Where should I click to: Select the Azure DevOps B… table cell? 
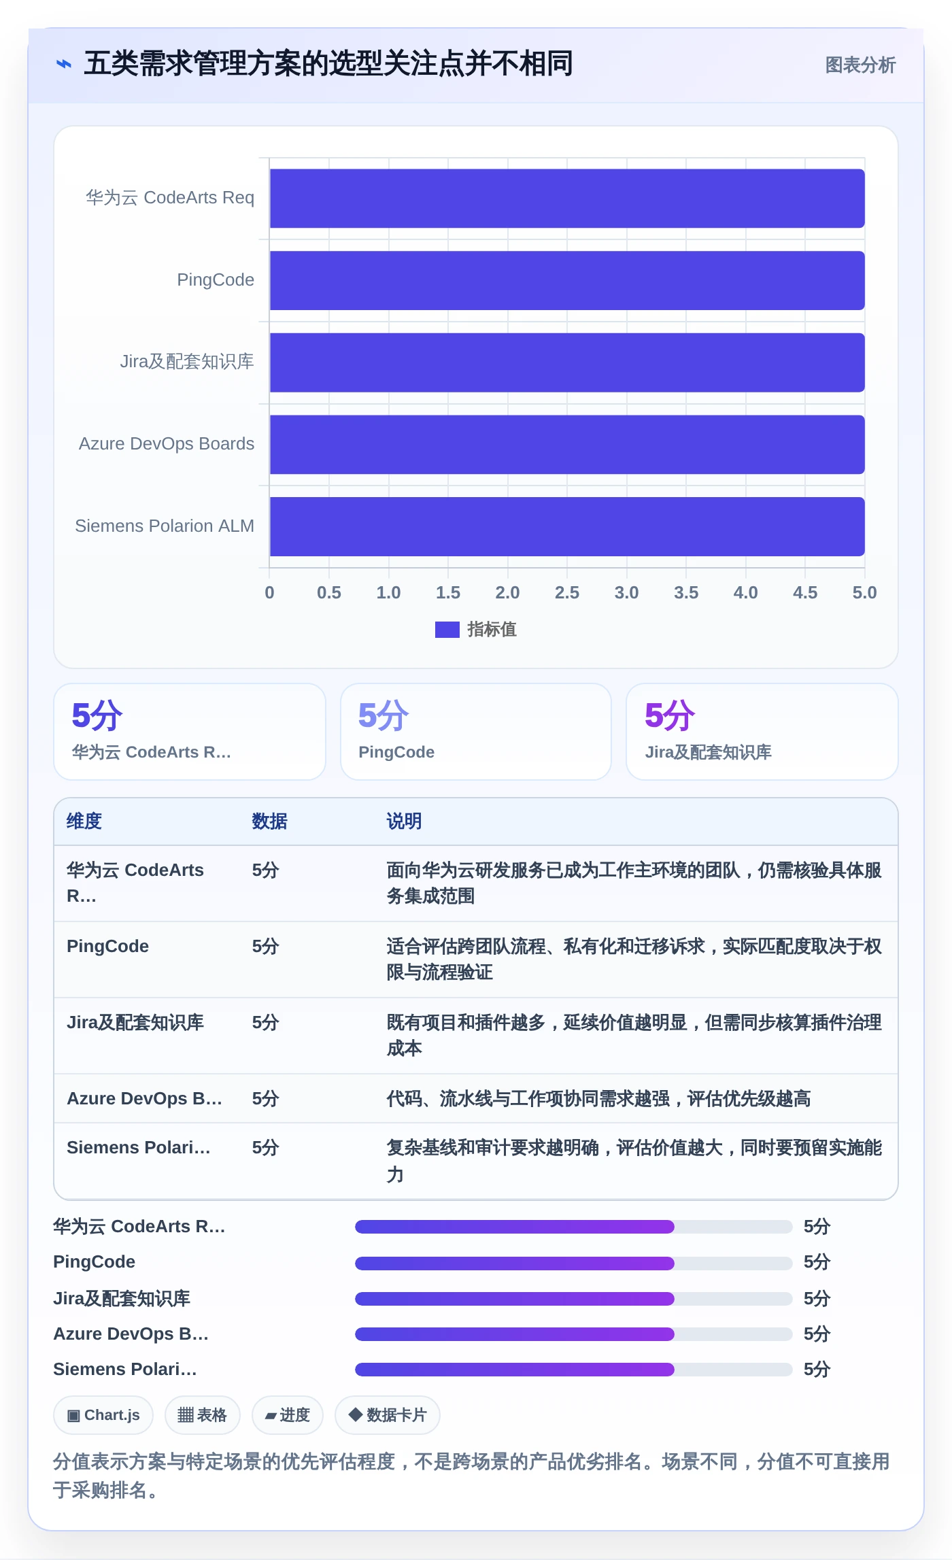tap(144, 1099)
